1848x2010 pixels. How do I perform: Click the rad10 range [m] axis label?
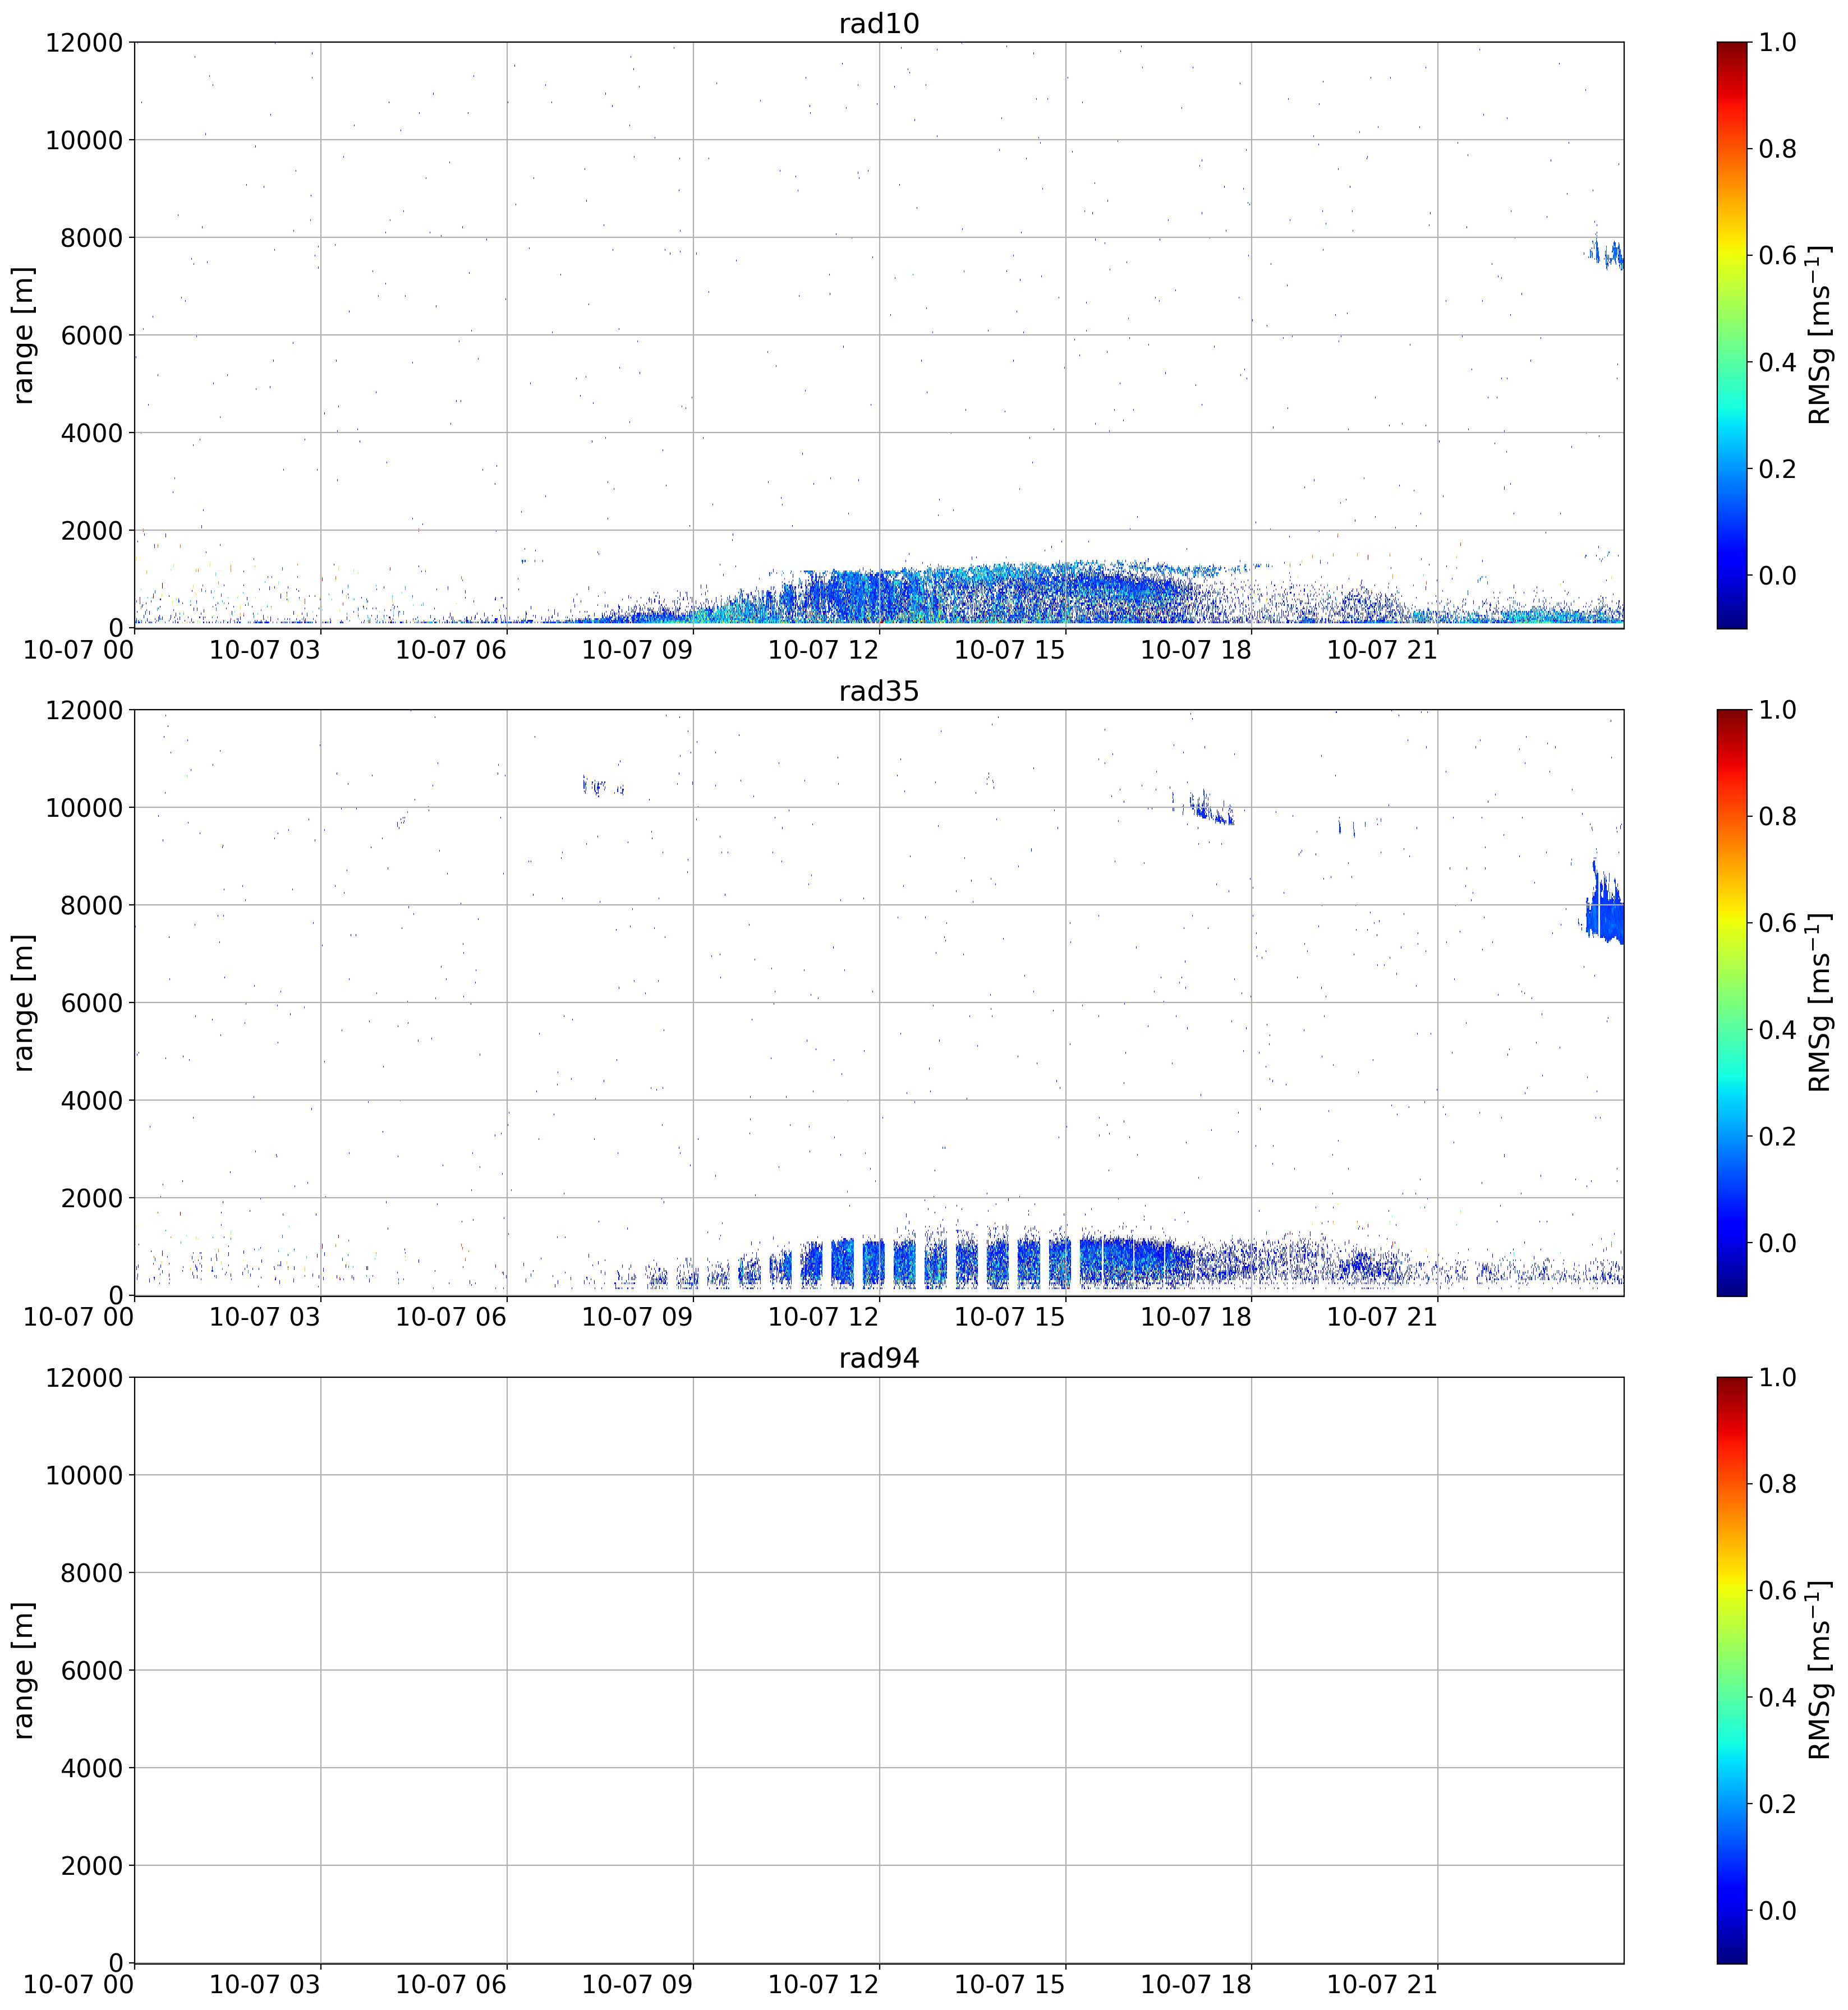pyautogui.click(x=23, y=335)
